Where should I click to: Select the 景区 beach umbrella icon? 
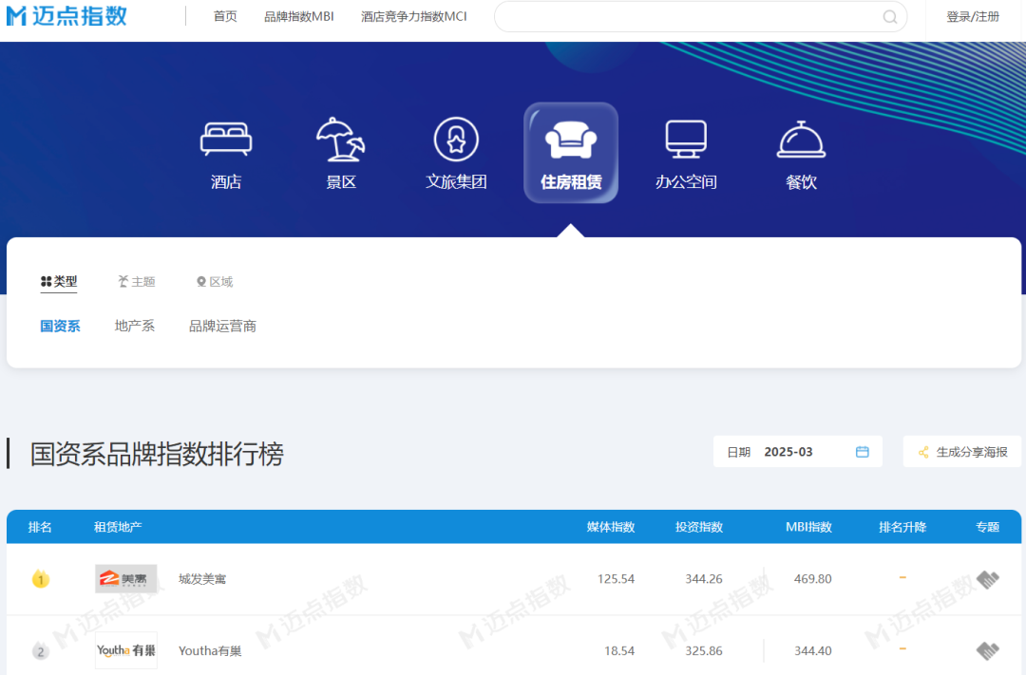[x=341, y=141]
